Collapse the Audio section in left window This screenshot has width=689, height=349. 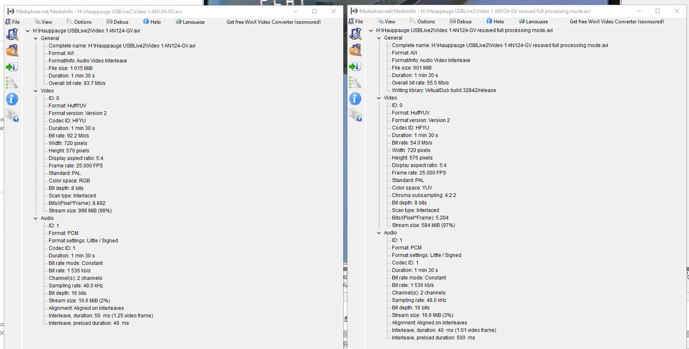[36, 218]
